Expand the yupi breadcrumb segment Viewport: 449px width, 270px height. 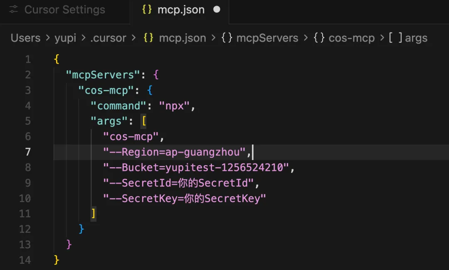pos(65,38)
